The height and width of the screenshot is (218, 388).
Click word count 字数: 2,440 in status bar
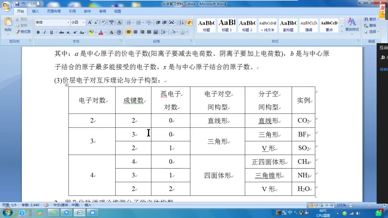pos(30,205)
